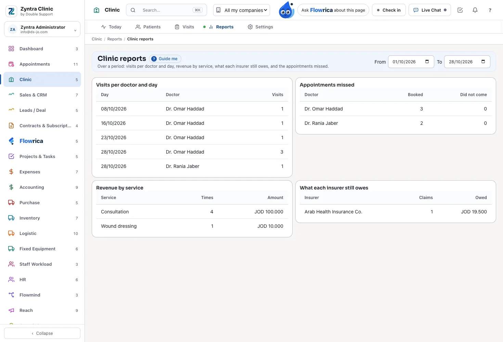Open the Dashboard sidebar icon
Viewport: 503px width, 342px height.
[x=11, y=49]
